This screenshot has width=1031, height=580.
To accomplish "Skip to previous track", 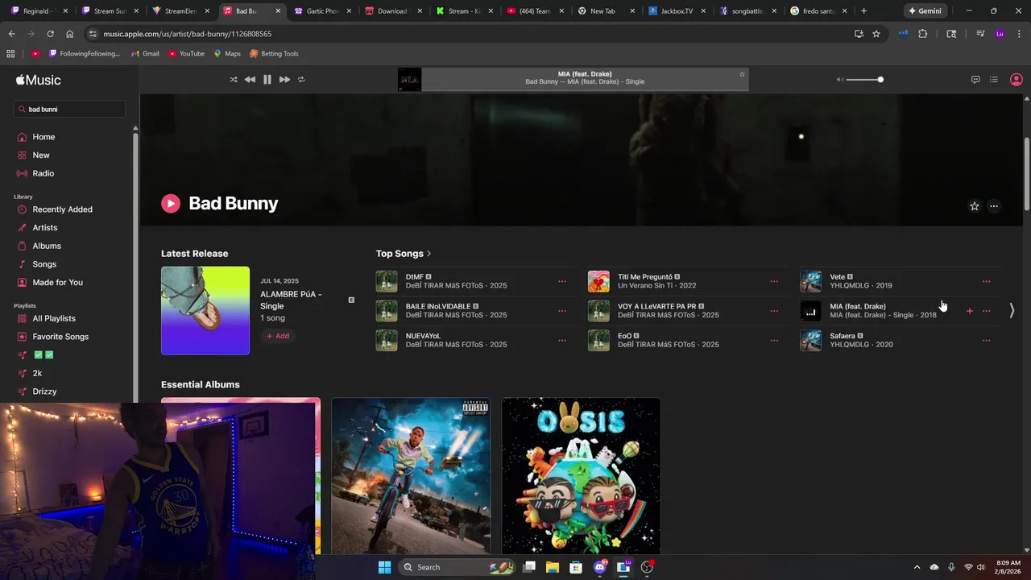I will point(250,80).
